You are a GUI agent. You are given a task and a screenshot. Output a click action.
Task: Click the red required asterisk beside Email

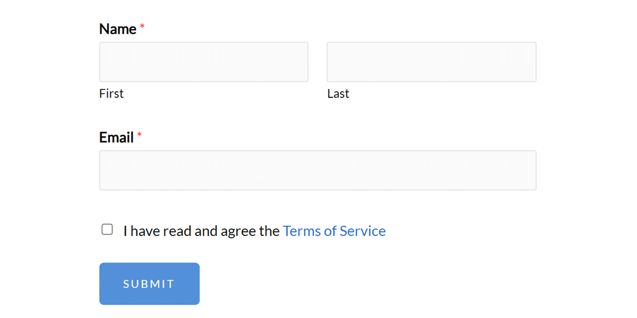[139, 136]
